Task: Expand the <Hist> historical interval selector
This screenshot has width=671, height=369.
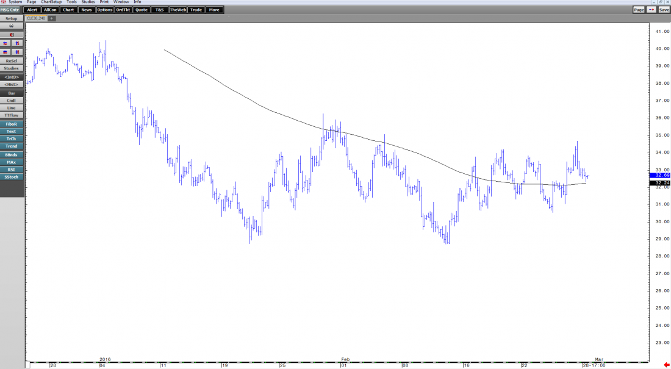Action: coord(12,84)
